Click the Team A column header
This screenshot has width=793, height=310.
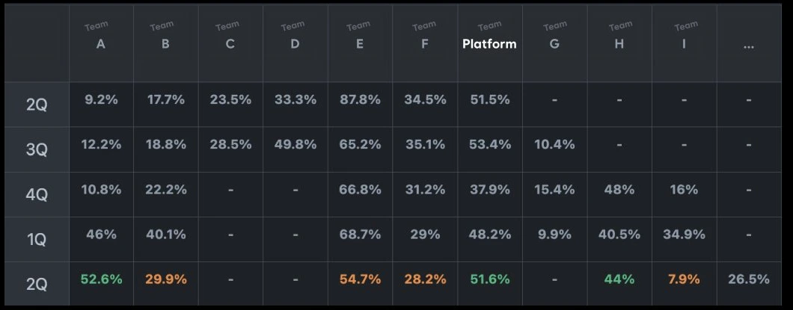click(101, 43)
